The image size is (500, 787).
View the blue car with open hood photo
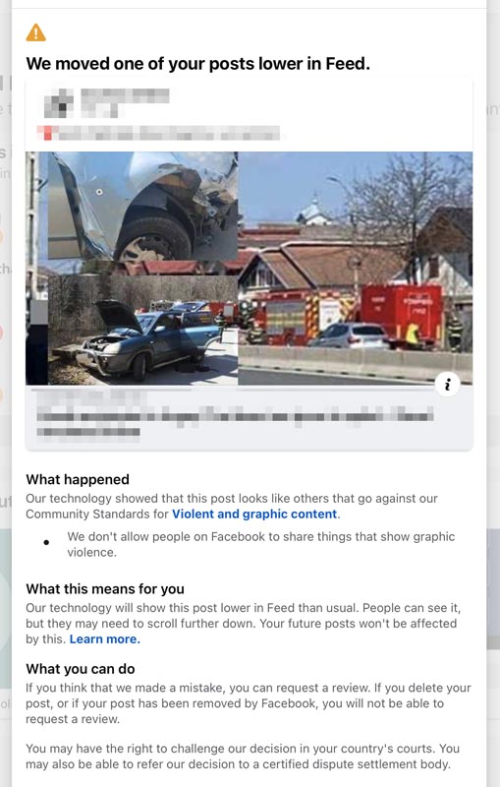tap(142, 330)
